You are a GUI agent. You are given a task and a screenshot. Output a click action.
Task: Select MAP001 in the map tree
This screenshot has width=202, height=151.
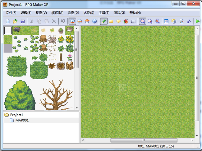tap(22, 120)
